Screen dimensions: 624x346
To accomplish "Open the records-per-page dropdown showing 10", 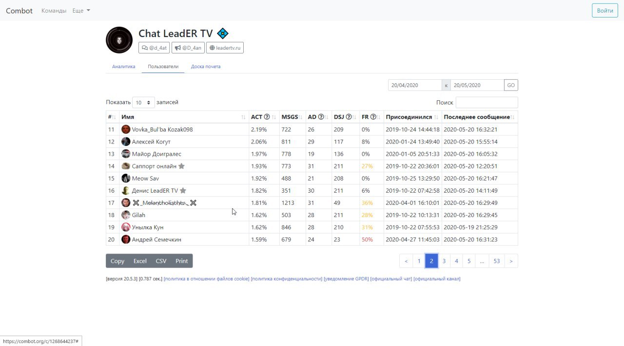I will (143, 102).
